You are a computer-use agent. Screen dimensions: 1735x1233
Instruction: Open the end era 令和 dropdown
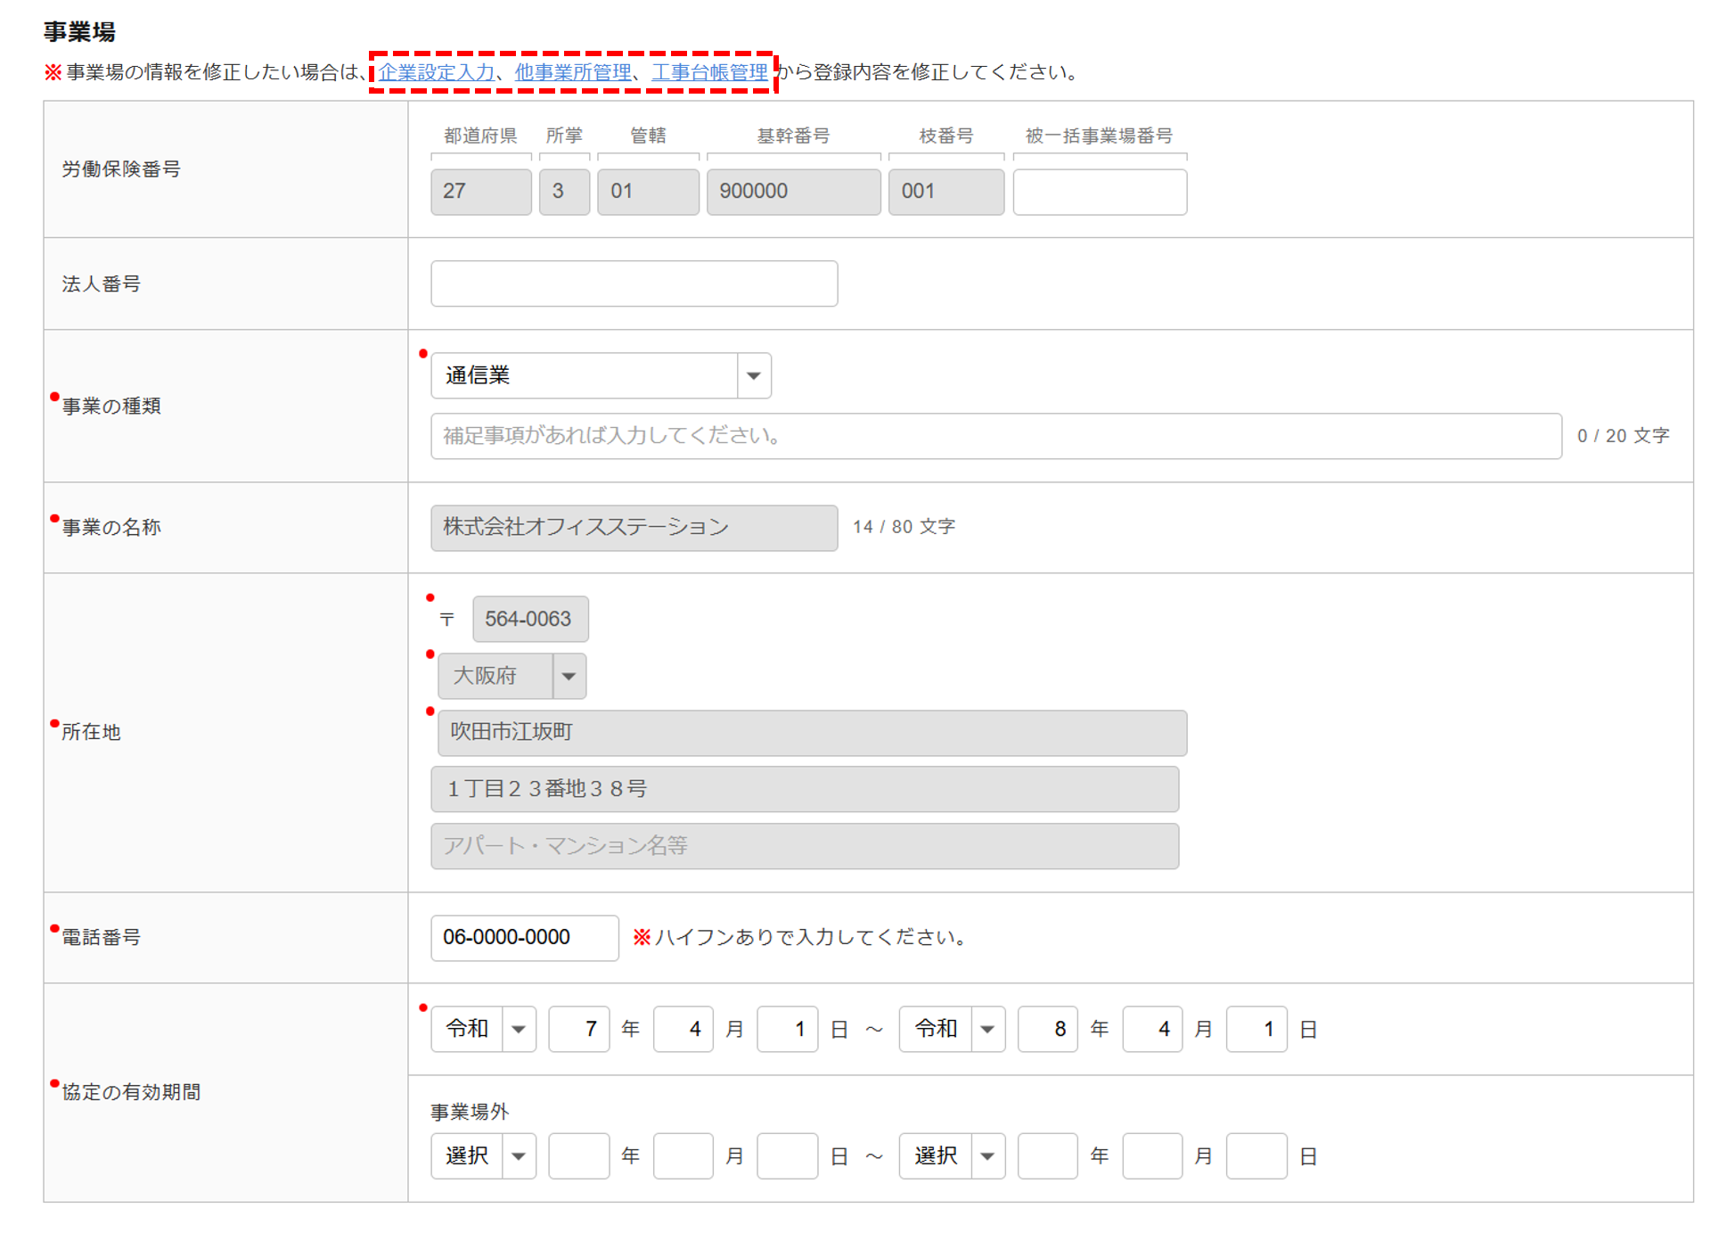[952, 1029]
